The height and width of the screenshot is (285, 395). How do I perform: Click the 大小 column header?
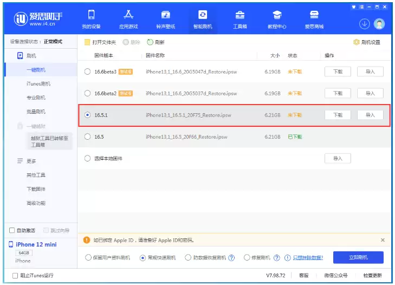(275, 55)
